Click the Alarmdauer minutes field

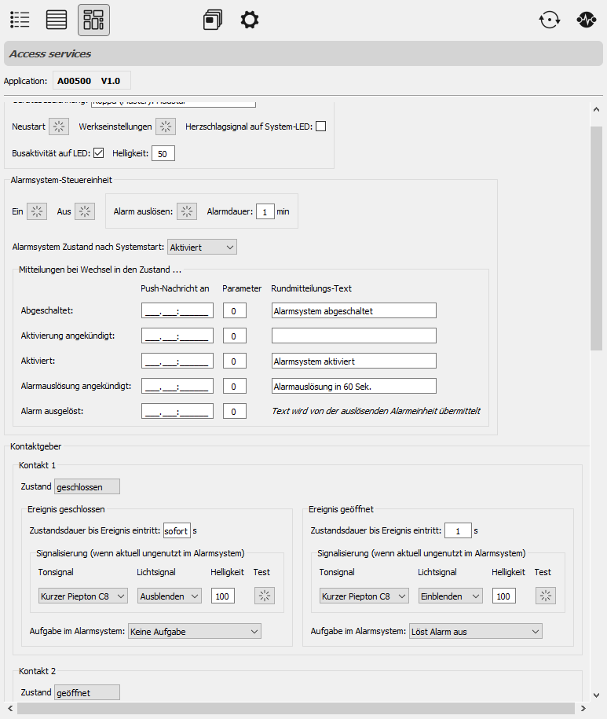[x=265, y=212]
